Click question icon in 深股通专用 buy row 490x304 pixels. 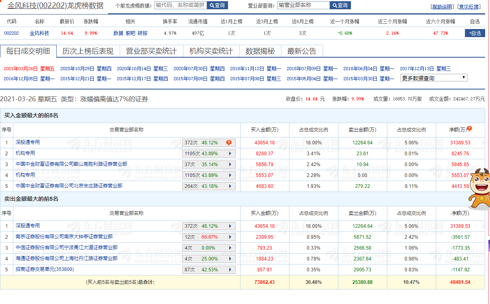click(228, 143)
